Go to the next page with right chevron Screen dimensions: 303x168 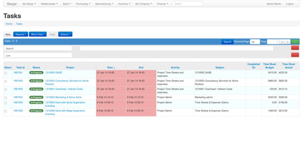click(x=288, y=42)
